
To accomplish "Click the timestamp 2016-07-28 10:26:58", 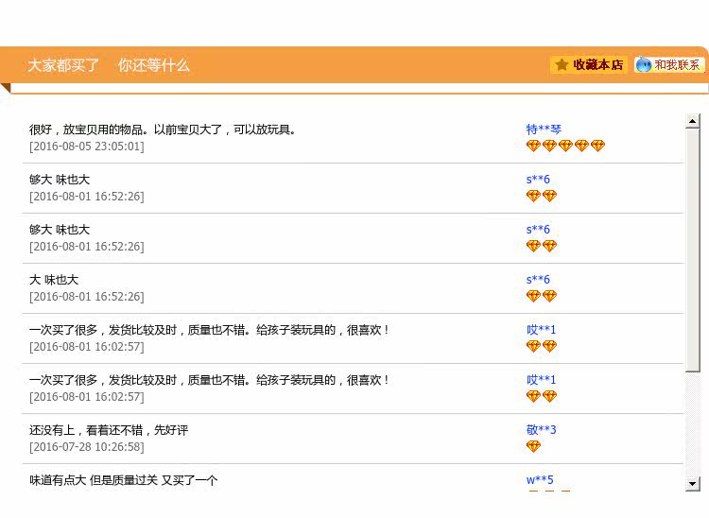I will pos(87,447).
